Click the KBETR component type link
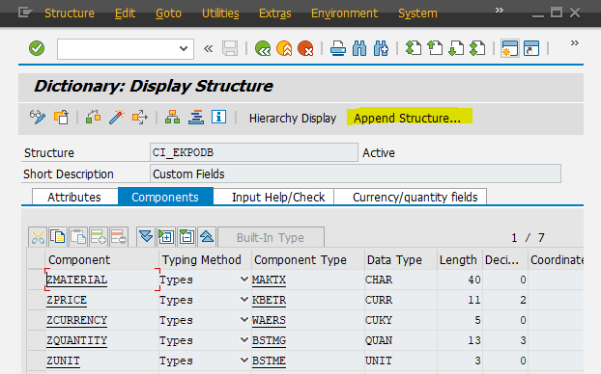Screen dimensions: 601x374 269,300
